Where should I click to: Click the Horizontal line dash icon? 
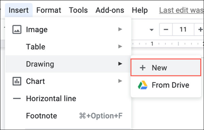17,99
